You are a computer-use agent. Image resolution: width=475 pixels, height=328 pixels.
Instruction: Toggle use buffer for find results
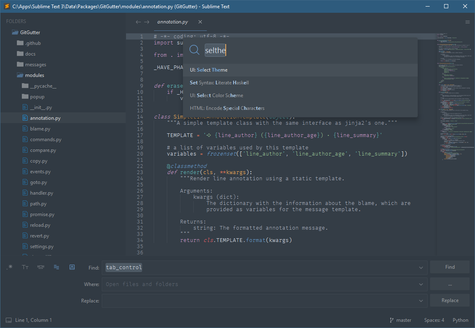tap(72, 267)
